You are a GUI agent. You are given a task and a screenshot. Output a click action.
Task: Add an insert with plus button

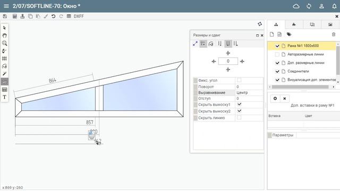(275, 99)
